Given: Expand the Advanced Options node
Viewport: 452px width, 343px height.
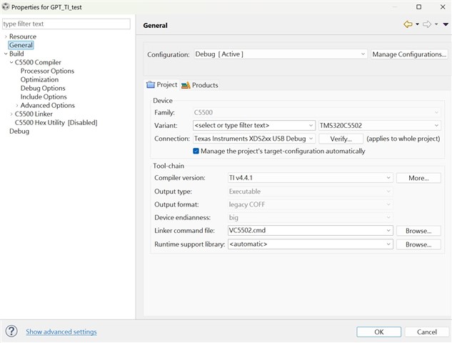Looking at the screenshot, I should pyautogui.click(x=17, y=106).
